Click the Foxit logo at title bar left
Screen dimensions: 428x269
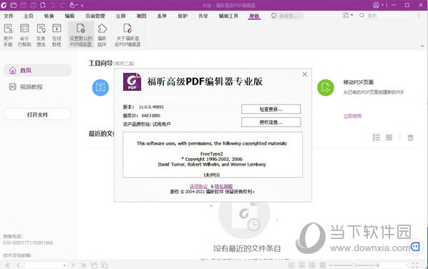coord(4,5)
